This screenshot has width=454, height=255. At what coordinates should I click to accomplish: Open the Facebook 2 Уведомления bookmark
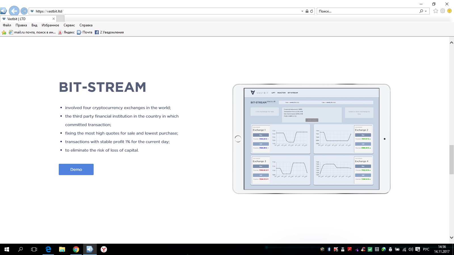pyautogui.click(x=109, y=32)
